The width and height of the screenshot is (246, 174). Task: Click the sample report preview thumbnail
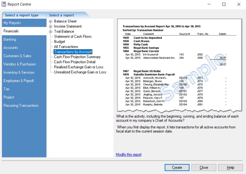click(x=179, y=65)
